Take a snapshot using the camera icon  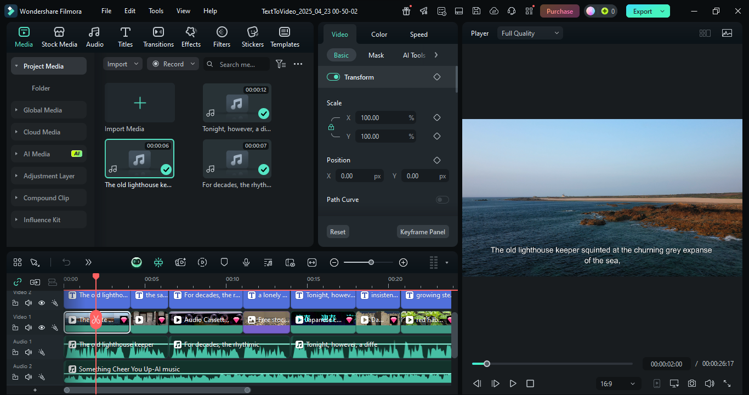click(691, 383)
